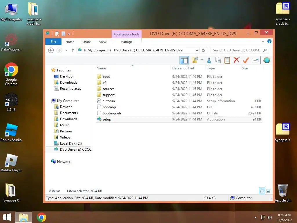
Task: Switch to details view icon in status bar
Action: tap(262, 191)
